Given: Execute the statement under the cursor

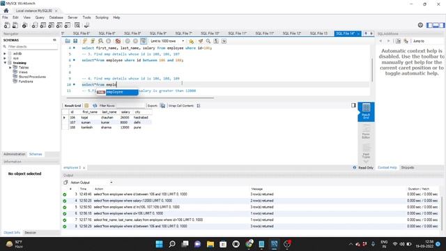Looking at the screenshot, I should pyautogui.click(x=93, y=41).
